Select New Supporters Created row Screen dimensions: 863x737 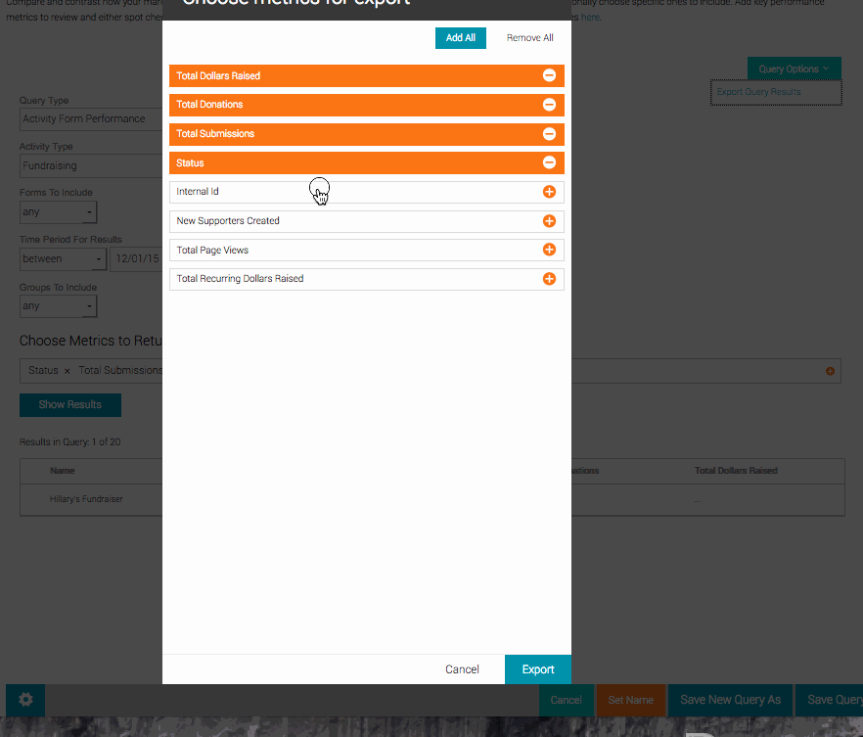pos(367,221)
